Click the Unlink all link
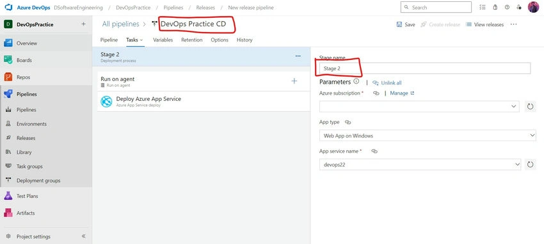This screenshot has height=244, width=544. [387, 83]
